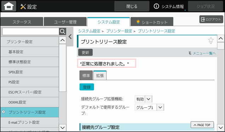Click the main page scrollbar thumb
Image resolution: width=225 pixels, height=132 pixels.
[x=220, y=46]
